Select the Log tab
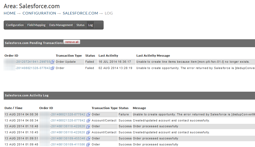This screenshot has width=255, height=147. coord(90,25)
